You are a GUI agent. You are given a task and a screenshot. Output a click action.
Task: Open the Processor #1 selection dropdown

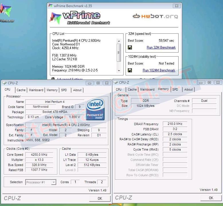[54, 182]
